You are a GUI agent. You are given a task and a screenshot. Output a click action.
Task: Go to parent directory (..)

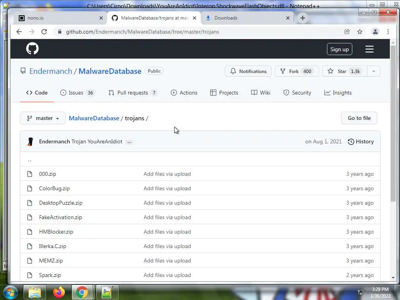tap(30, 160)
